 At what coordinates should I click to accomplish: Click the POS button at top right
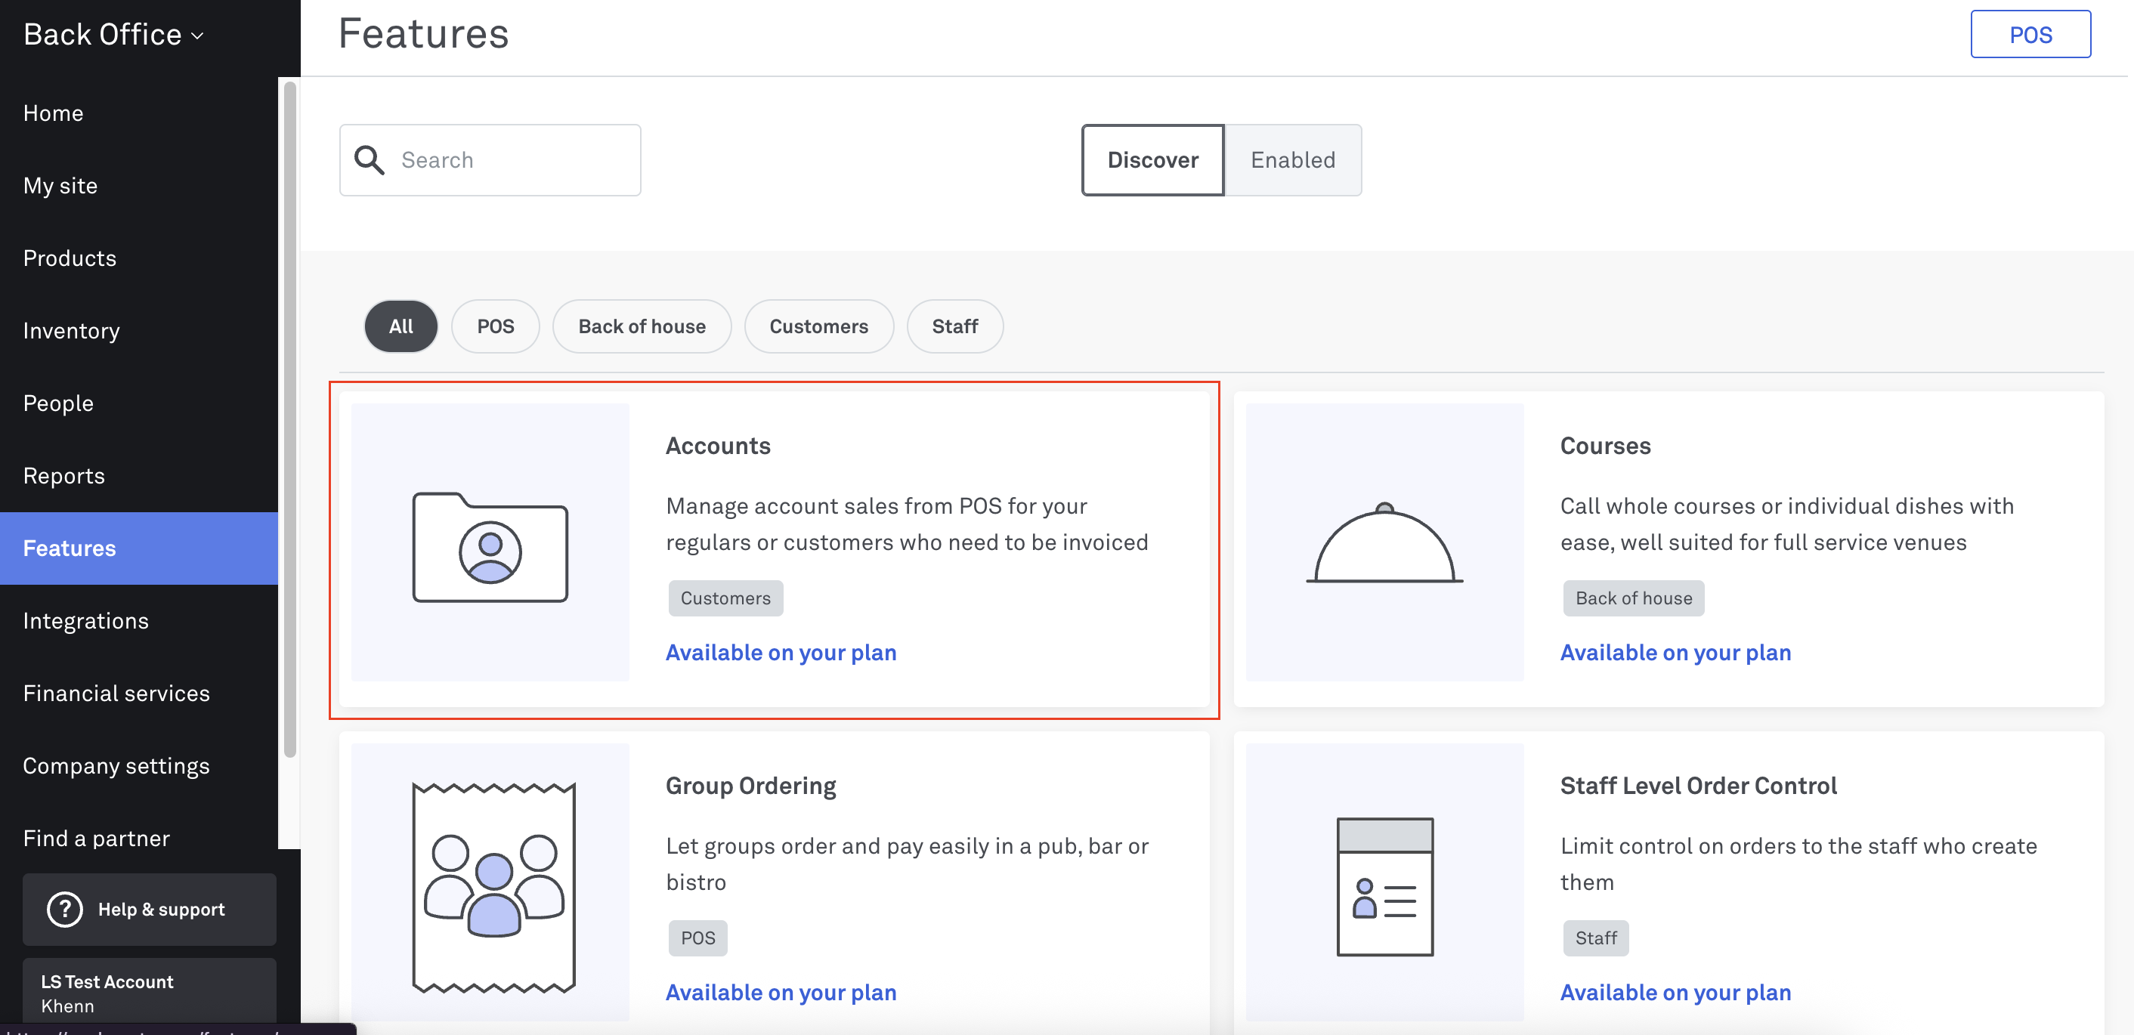2030,35
